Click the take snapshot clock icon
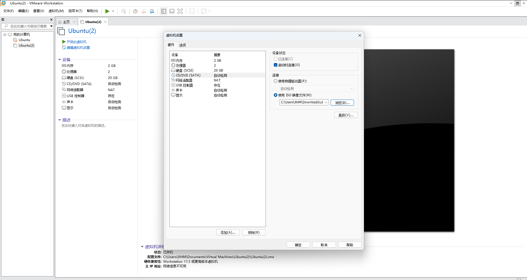The image size is (527, 280). tap(135, 11)
